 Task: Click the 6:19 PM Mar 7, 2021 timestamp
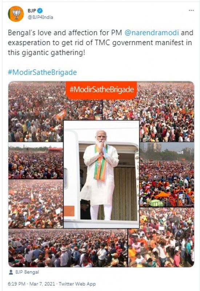[x=31, y=284]
